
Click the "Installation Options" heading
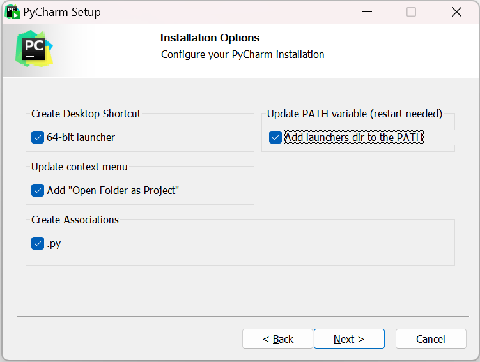click(x=210, y=38)
